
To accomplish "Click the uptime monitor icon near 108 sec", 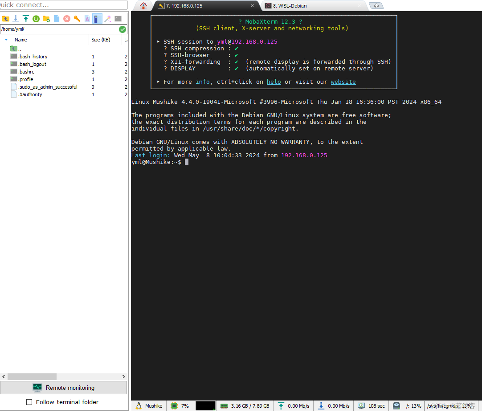I will pyautogui.click(x=362, y=406).
